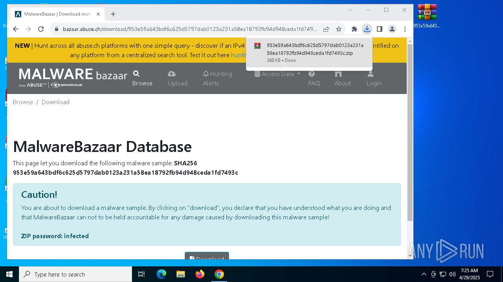The image size is (503, 282).
Task: Minimize the Chrome window
Action: pyautogui.click(x=368, y=10)
